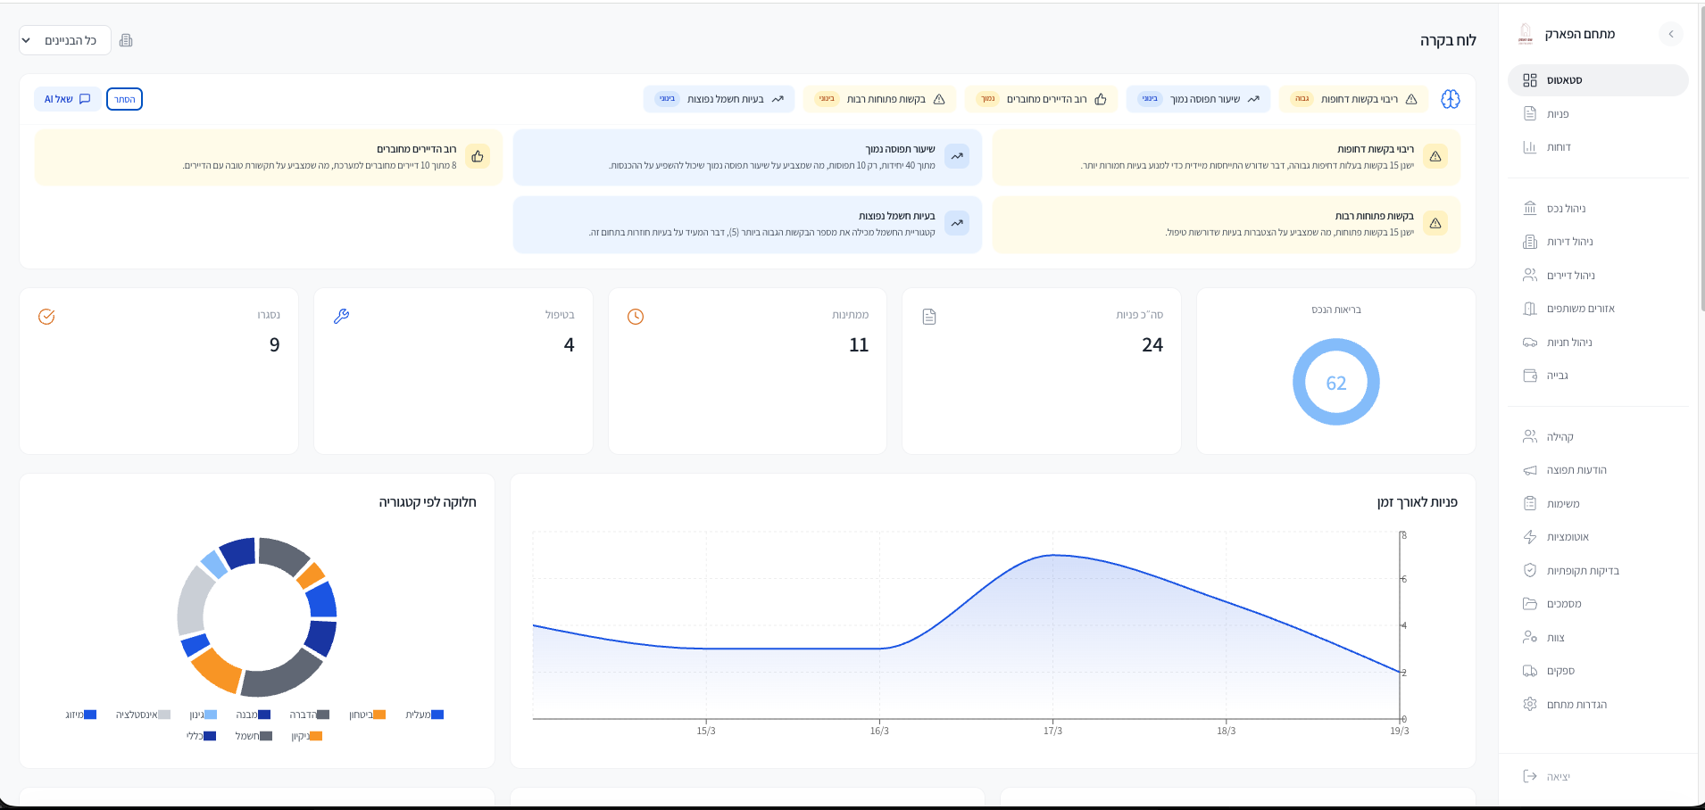Select סטאטוס in the sidebar
1705x810 pixels.
pyautogui.click(x=1598, y=80)
